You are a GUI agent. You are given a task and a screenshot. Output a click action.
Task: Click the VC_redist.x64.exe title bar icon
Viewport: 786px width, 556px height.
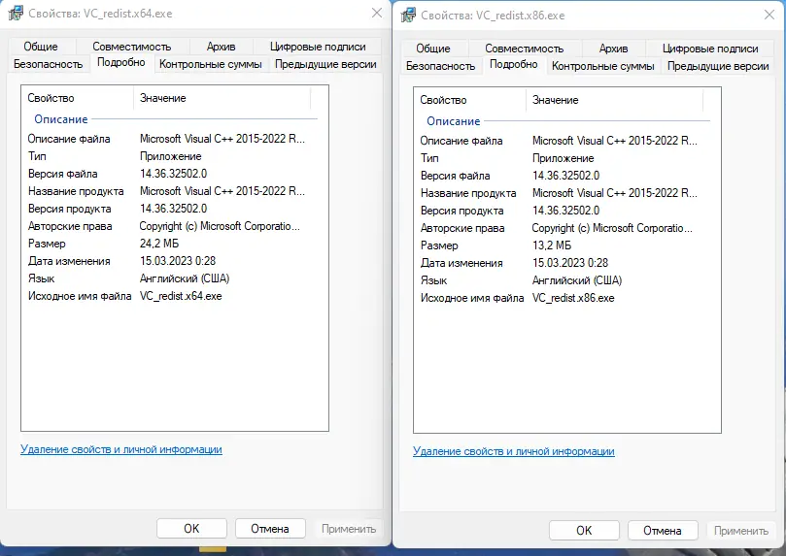[x=17, y=14]
